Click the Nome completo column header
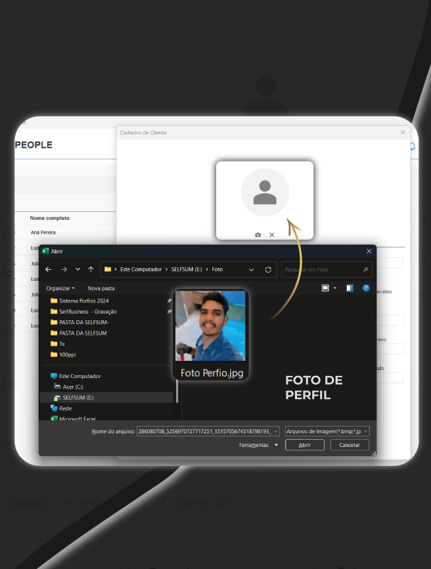This screenshot has height=569, width=431. pos(50,218)
